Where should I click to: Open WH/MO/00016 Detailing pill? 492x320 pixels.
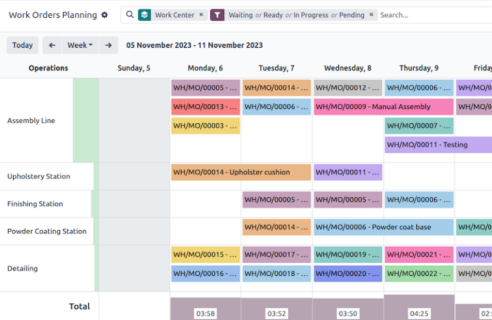(205, 274)
